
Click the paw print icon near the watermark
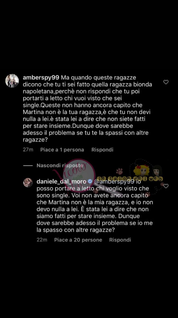[x=119, y=171]
